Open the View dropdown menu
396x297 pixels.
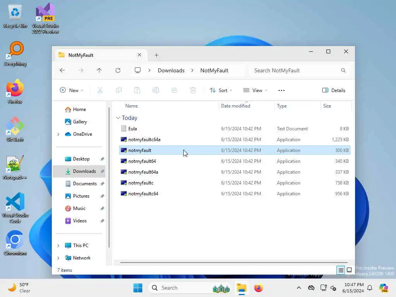pyautogui.click(x=255, y=90)
